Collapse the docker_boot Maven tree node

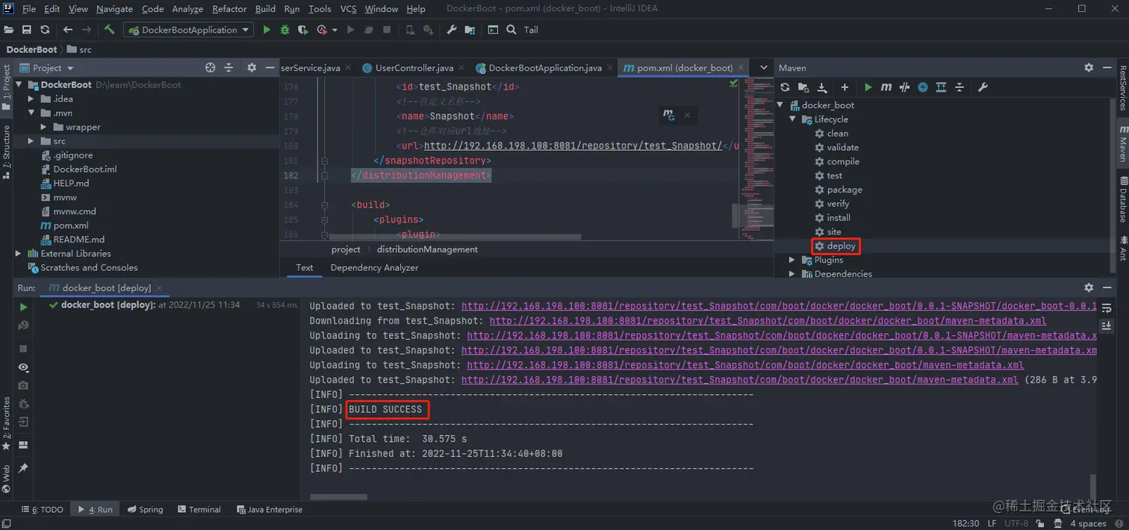[x=781, y=105]
